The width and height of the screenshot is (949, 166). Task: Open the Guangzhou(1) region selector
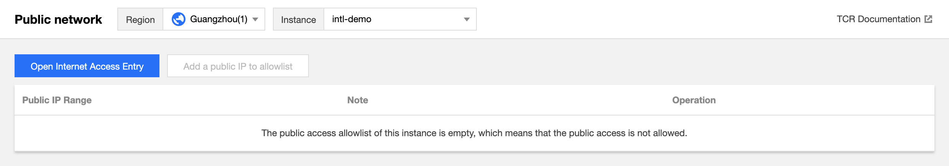coord(214,19)
